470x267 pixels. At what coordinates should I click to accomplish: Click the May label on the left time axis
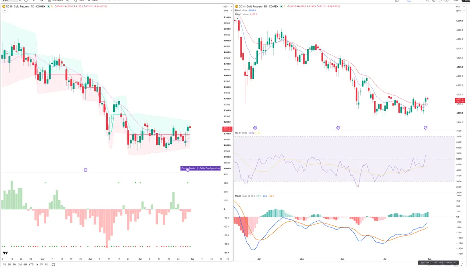[42, 259]
